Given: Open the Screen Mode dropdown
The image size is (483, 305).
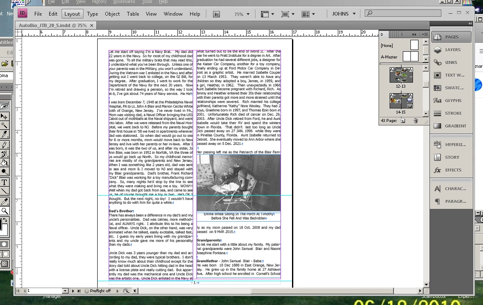Looking at the screenshot, I should 288,14.
